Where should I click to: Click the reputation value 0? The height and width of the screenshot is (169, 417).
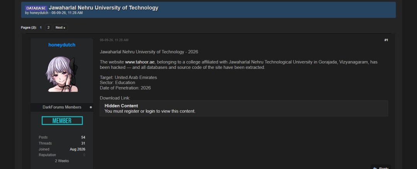pyautogui.click(x=84, y=155)
